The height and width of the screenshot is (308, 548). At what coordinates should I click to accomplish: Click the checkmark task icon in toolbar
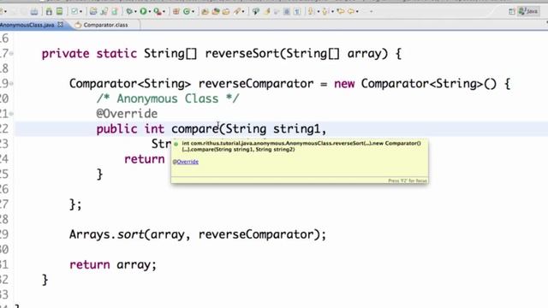[74, 11]
